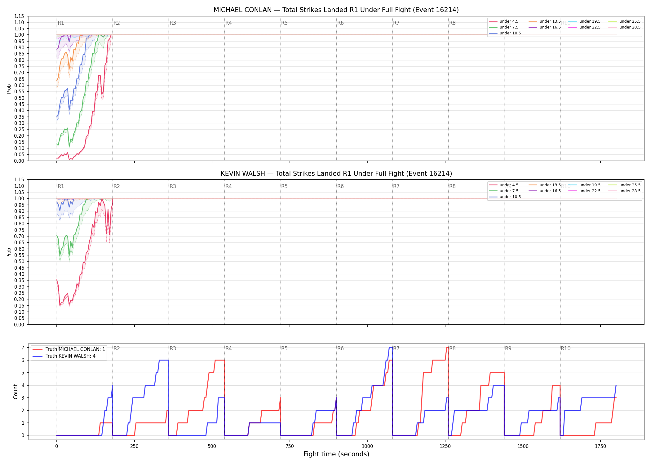Select 'under 28.5' legend entry in Walsh chart

pos(624,191)
